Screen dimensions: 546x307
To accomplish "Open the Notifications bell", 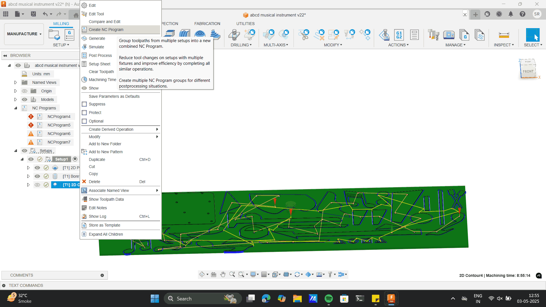I will point(511,14).
